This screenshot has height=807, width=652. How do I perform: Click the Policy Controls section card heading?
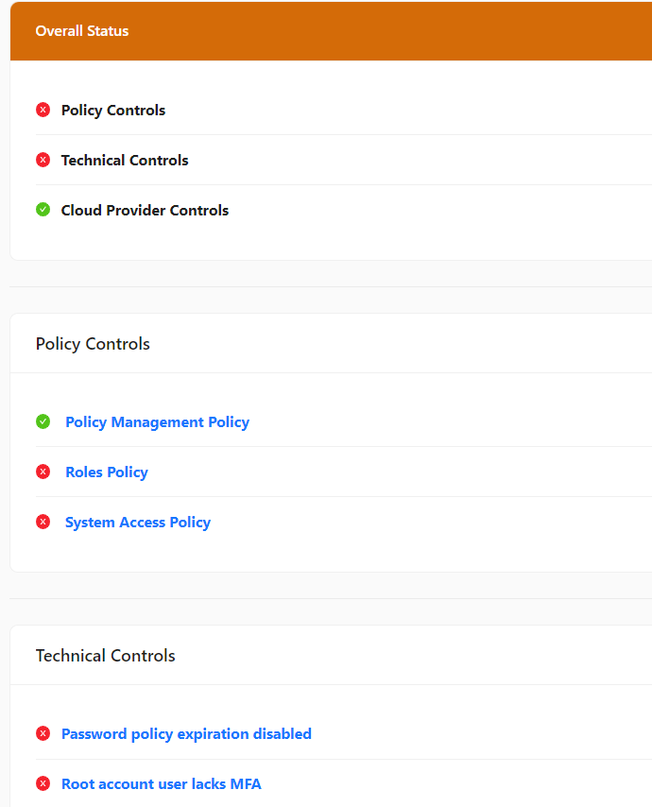pos(93,344)
